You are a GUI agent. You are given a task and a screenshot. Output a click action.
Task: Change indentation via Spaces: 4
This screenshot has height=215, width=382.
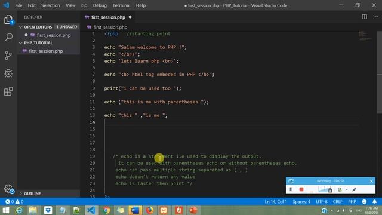(x=301, y=202)
